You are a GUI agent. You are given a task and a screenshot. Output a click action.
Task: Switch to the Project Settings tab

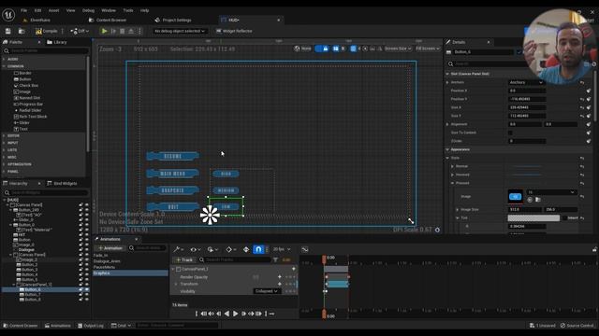pos(173,20)
